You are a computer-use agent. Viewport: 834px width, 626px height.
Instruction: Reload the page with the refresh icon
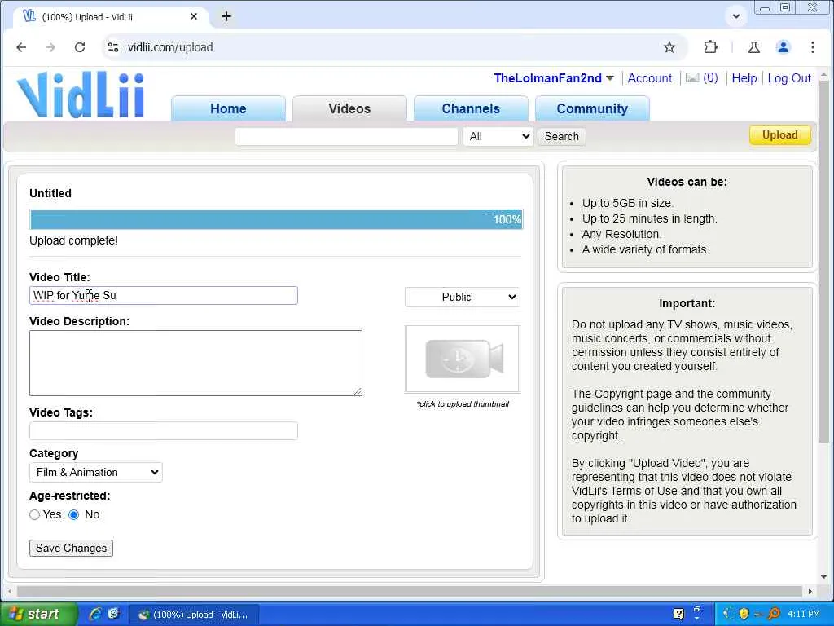coord(80,47)
